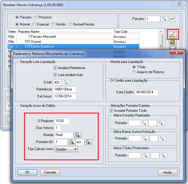Open search magnifier after acr field
188x184 pixels.
[88, 142]
